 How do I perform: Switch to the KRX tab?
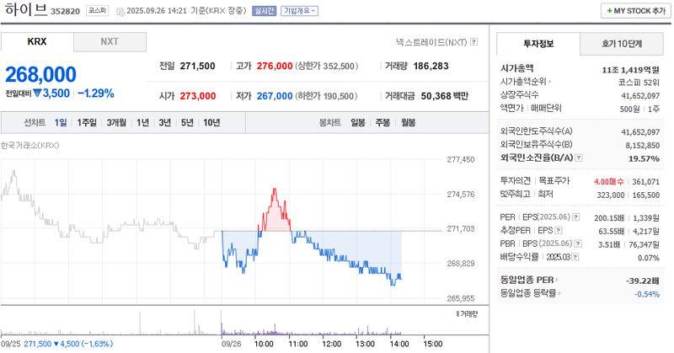[37, 42]
